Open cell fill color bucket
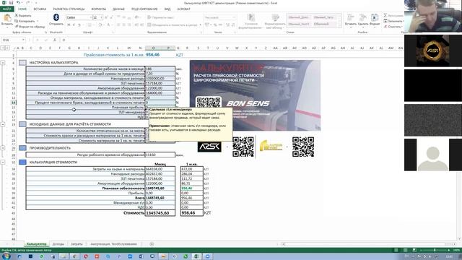 click(100, 25)
